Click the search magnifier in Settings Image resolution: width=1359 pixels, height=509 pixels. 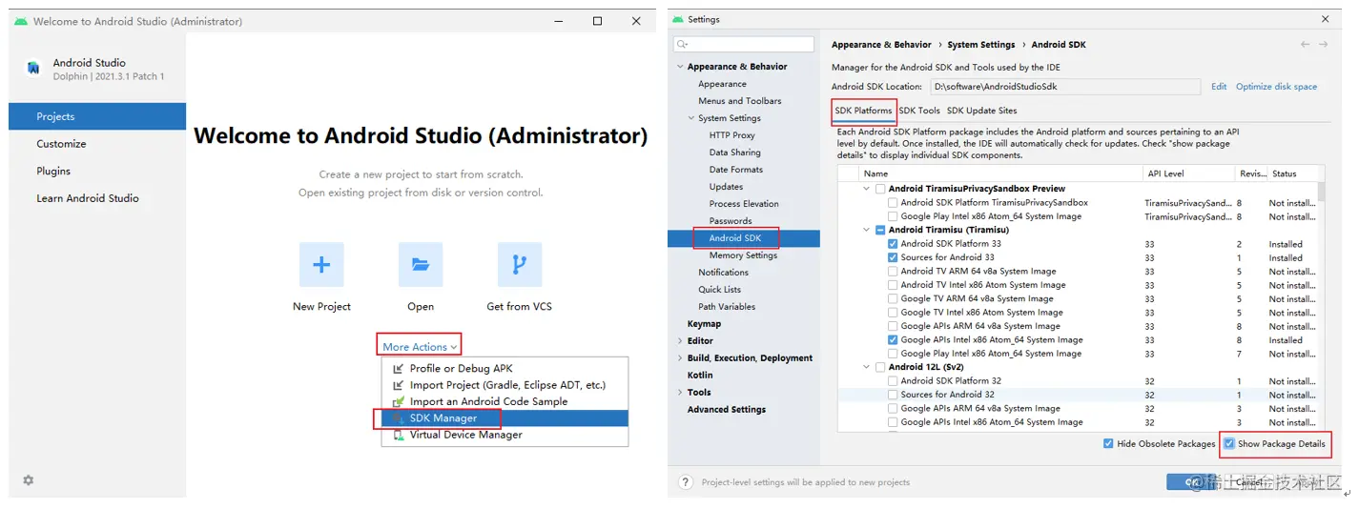(682, 45)
